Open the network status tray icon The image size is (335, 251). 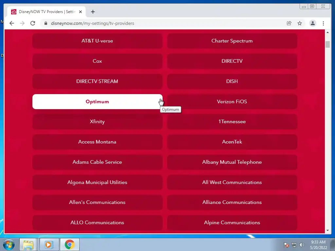pyautogui.click(x=294, y=245)
